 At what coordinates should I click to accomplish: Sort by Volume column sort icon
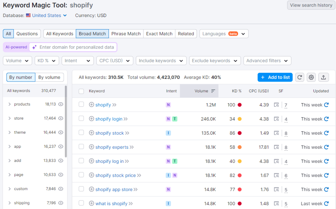[x=213, y=91]
